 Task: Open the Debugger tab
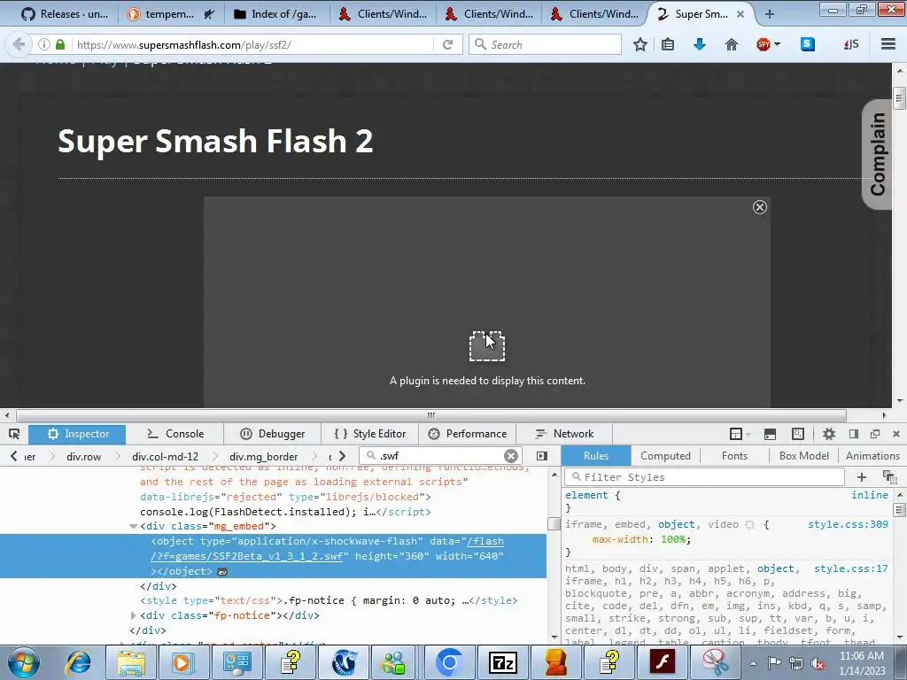pyautogui.click(x=272, y=434)
